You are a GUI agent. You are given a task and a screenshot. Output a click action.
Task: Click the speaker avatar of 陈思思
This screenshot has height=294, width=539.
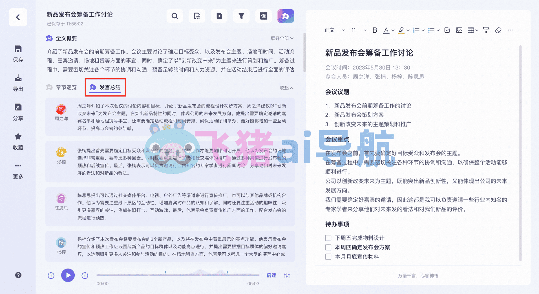(61, 198)
